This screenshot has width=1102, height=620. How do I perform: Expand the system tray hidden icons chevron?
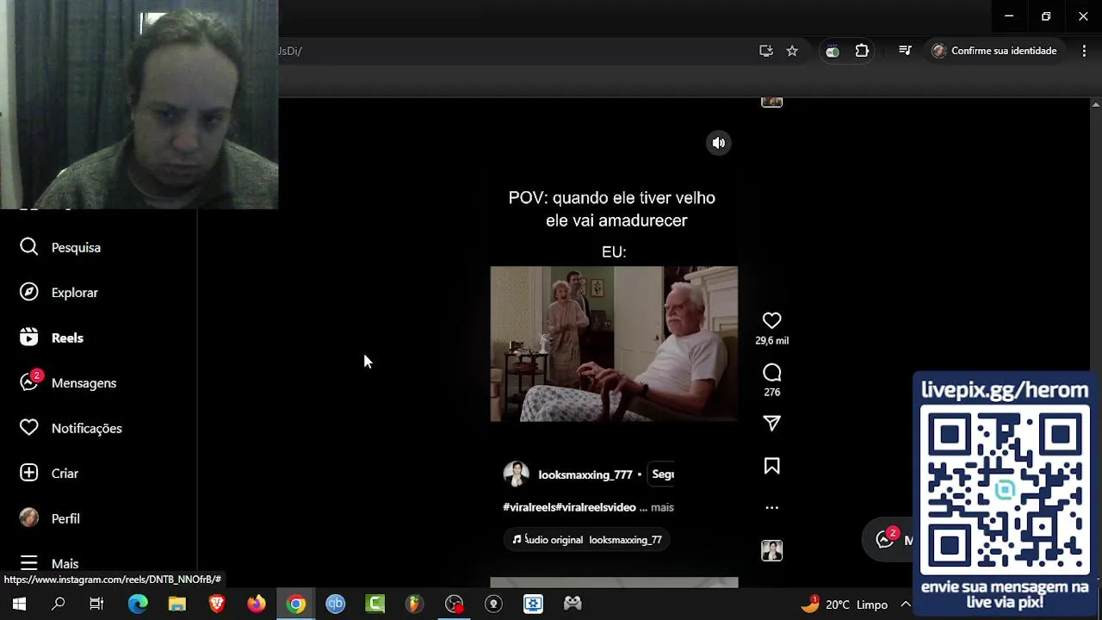pos(906,604)
